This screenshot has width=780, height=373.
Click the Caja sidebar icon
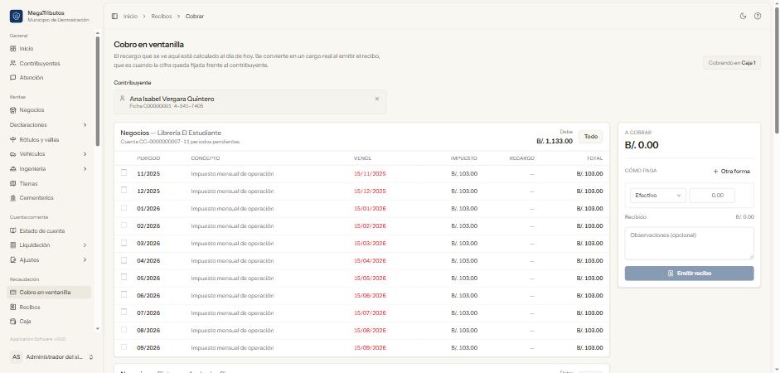[13, 322]
